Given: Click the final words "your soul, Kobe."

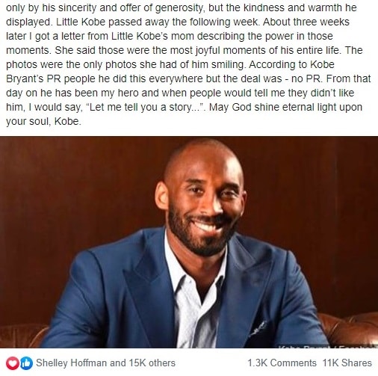Looking at the screenshot, I should pyautogui.click(x=43, y=121).
